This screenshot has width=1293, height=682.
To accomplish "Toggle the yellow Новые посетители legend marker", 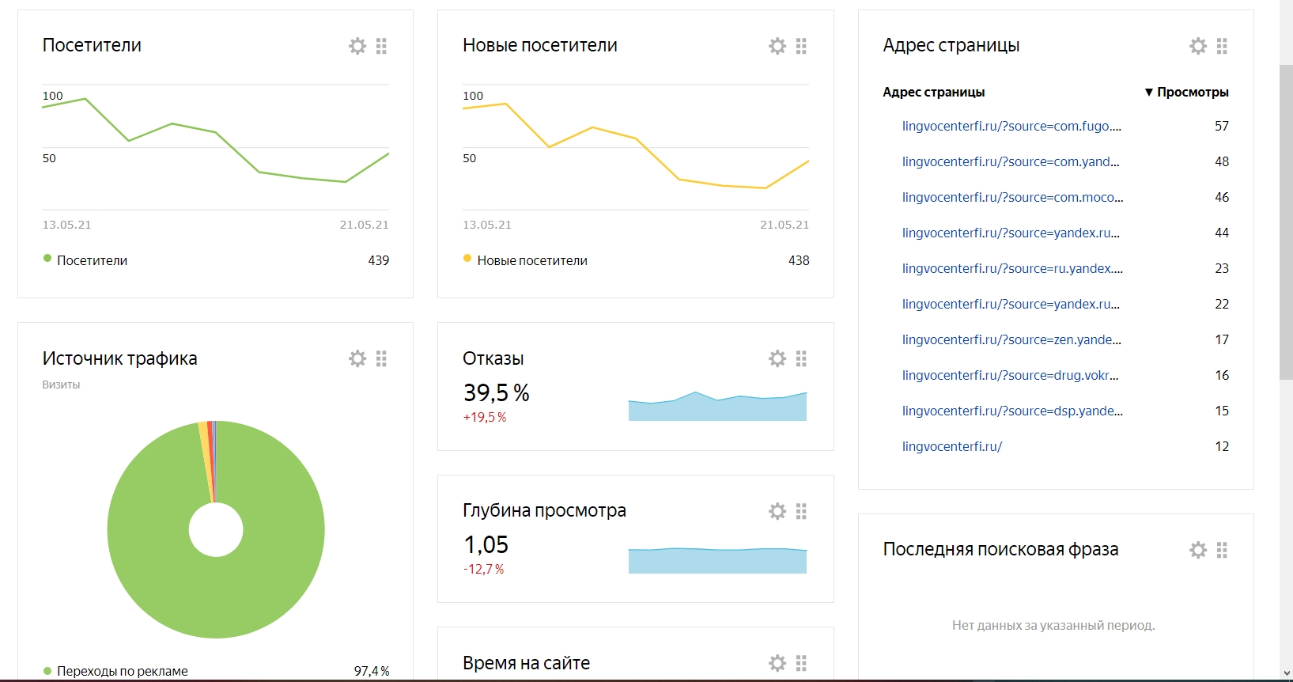I will tap(467, 258).
